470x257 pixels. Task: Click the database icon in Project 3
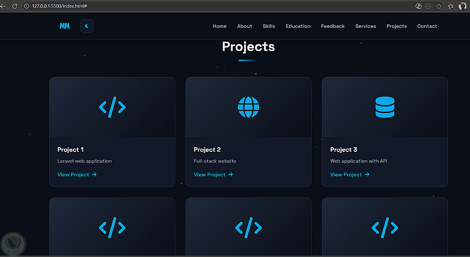pos(385,107)
